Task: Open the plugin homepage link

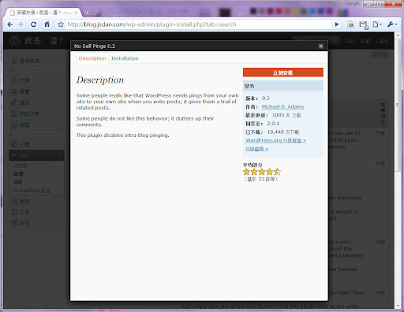Action: (256, 149)
